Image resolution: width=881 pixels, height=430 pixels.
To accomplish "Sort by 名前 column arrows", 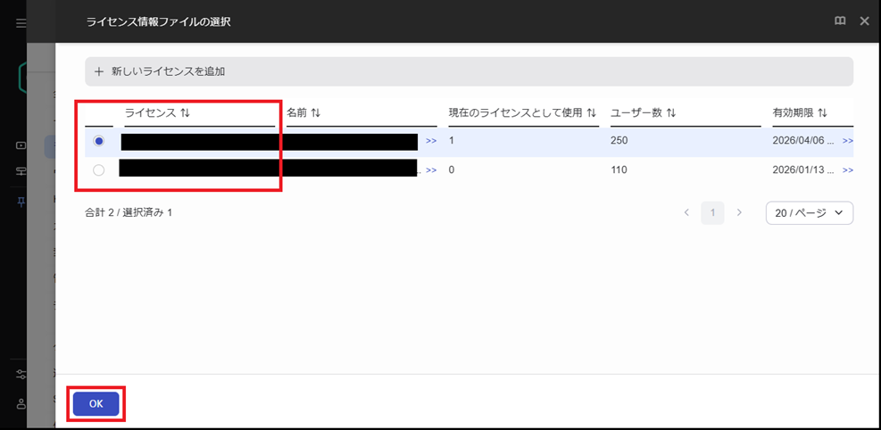I will (x=316, y=112).
